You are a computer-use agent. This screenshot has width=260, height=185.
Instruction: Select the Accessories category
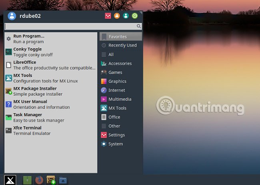(x=121, y=63)
